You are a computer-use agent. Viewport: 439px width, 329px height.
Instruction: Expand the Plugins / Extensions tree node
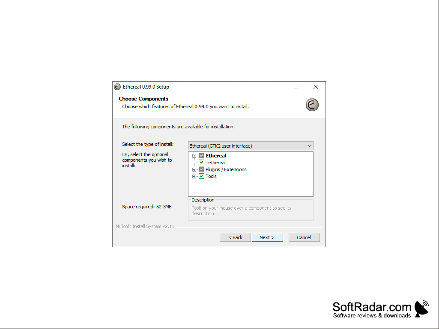pyautogui.click(x=194, y=169)
